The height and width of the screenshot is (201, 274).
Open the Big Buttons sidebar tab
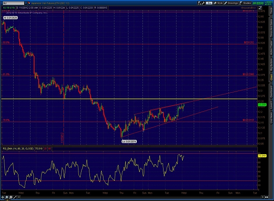click(271, 64)
